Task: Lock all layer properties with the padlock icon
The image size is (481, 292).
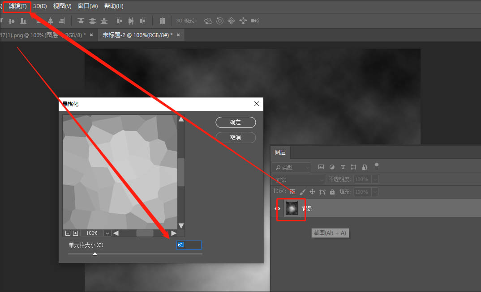Action: tap(333, 191)
